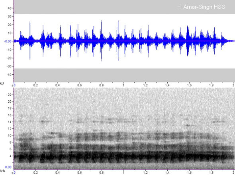Click the -40 amplitude label on waveform axis

pos(9,74)
